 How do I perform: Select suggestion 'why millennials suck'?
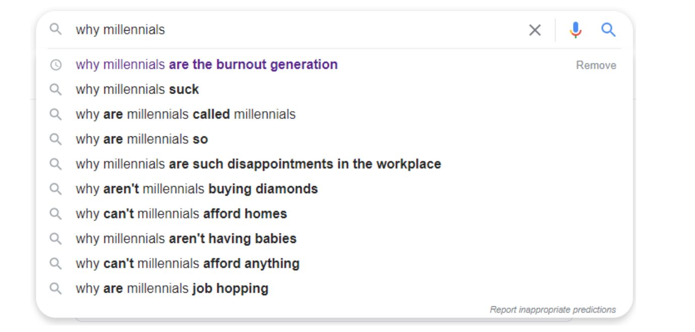pos(137,90)
